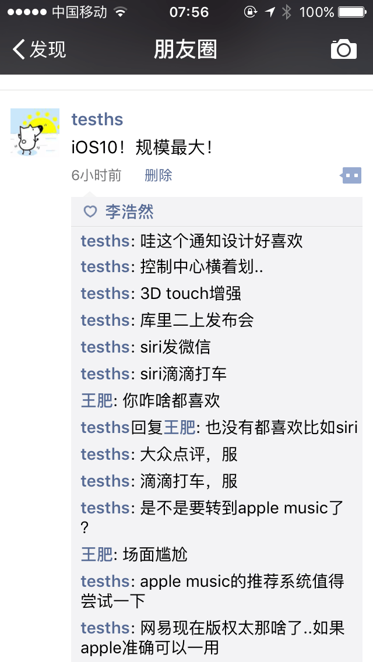Tap the 07:56 status bar clock
The height and width of the screenshot is (662, 373).
(189, 12)
